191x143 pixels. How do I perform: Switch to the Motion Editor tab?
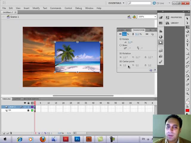pos(31,99)
